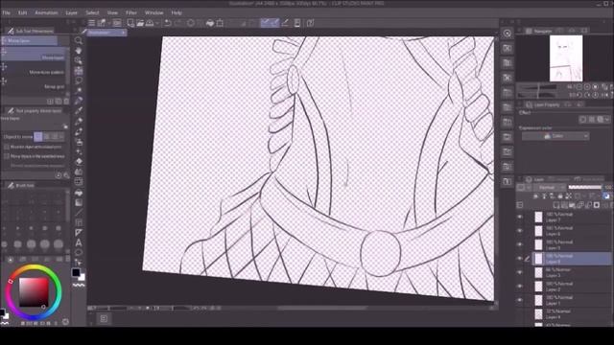
Task: Click the main color black swatch
Action: click(76, 272)
